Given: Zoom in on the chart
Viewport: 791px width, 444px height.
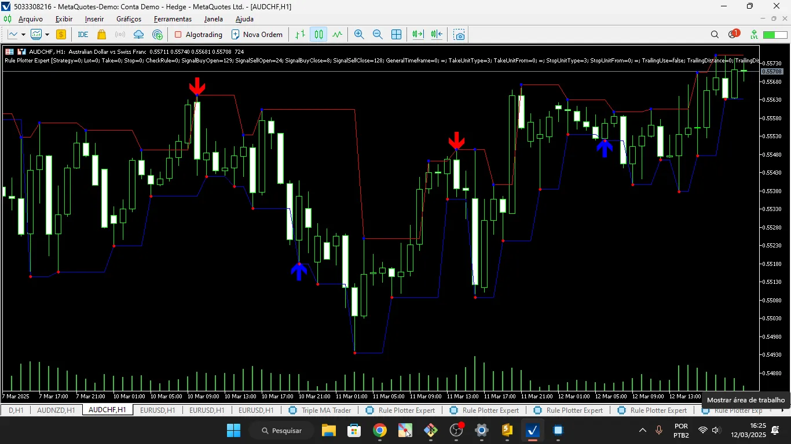Looking at the screenshot, I should 359,35.
